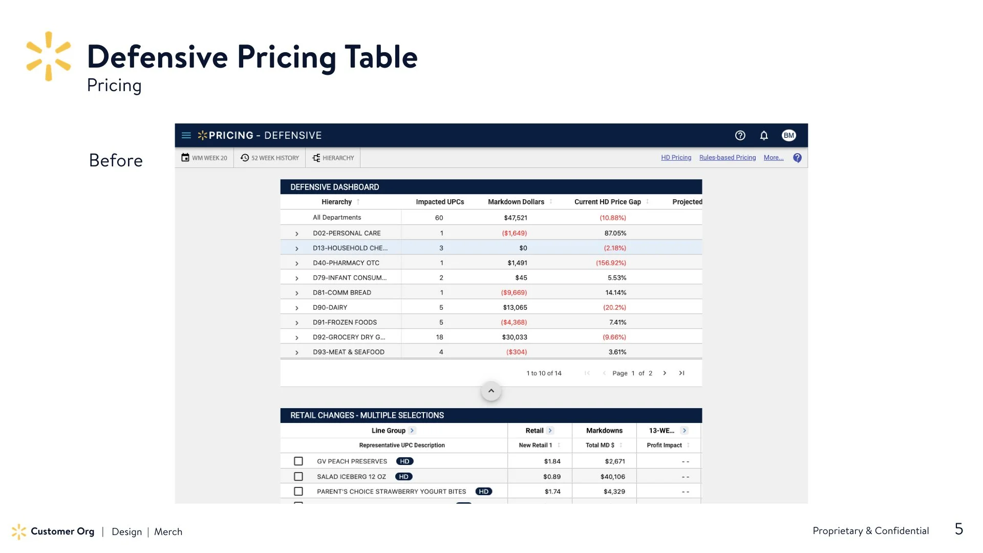Open the BM user avatar menu
The height and width of the screenshot is (553, 983).
(788, 136)
